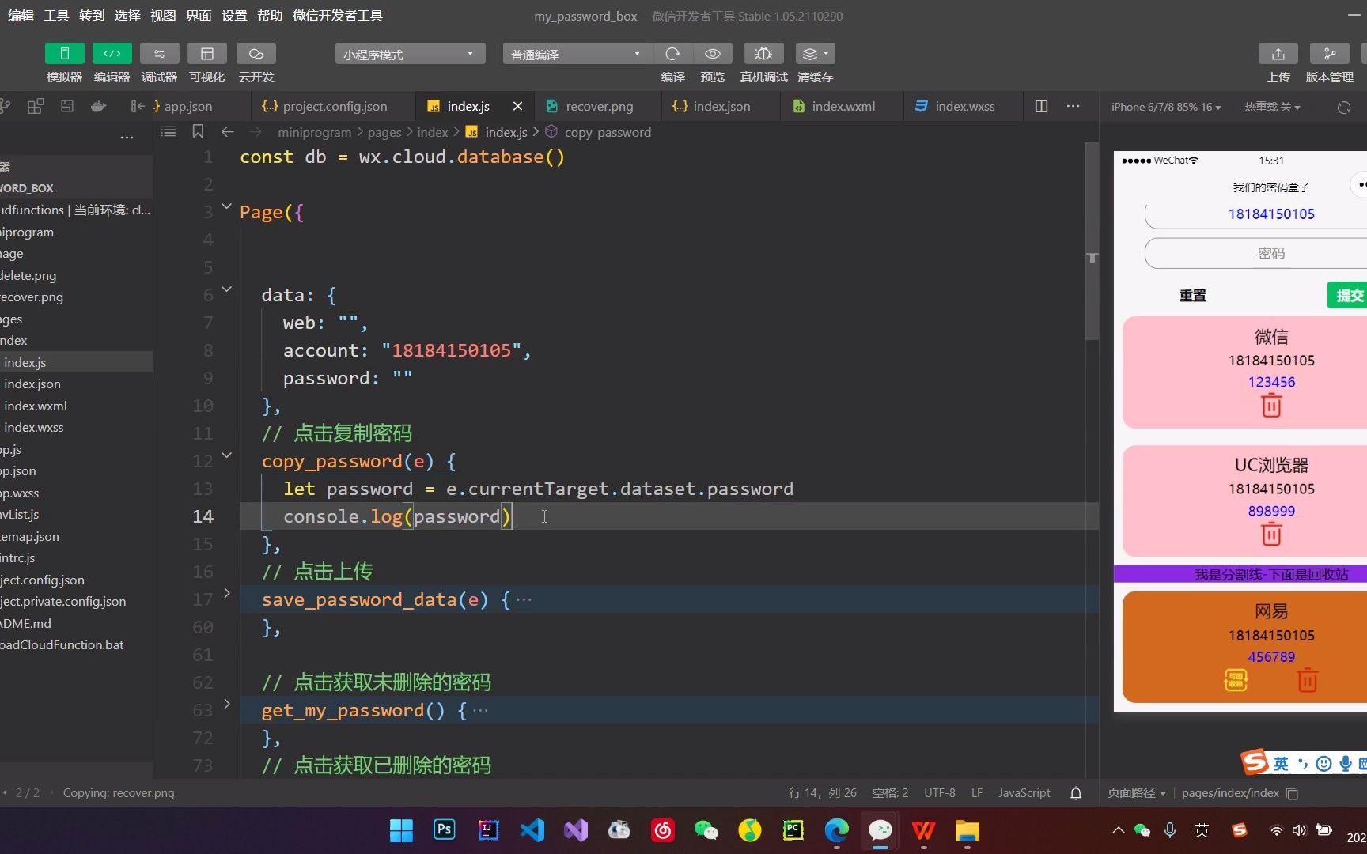Image resolution: width=1367 pixels, height=854 pixels.
Task: Toggle the editor panel button
Action: point(112,54)
